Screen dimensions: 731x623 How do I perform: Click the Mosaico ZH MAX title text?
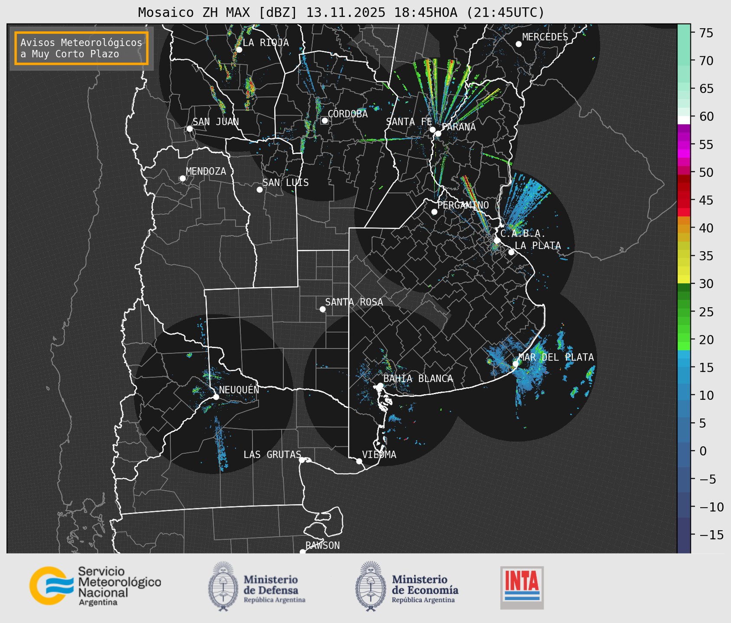pyautogui.click(x=341, y=13)
